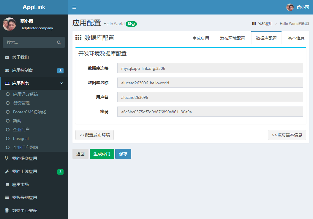Click the grid icon next to 数据库配置 heading

pyautogui.click(x=78, y=37)
